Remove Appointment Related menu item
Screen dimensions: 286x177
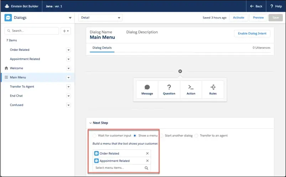(147, 161)
